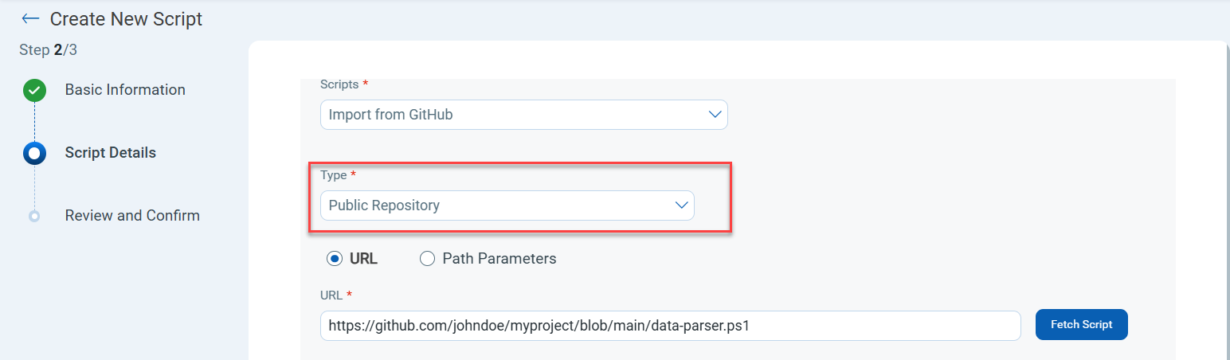Click the Step 2/3 progress indicator text

point(48,50)
